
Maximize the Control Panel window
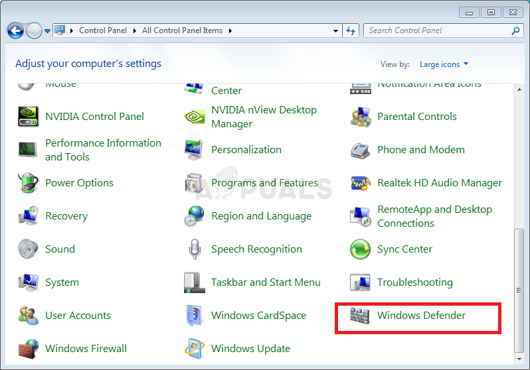tap(491, 13)
